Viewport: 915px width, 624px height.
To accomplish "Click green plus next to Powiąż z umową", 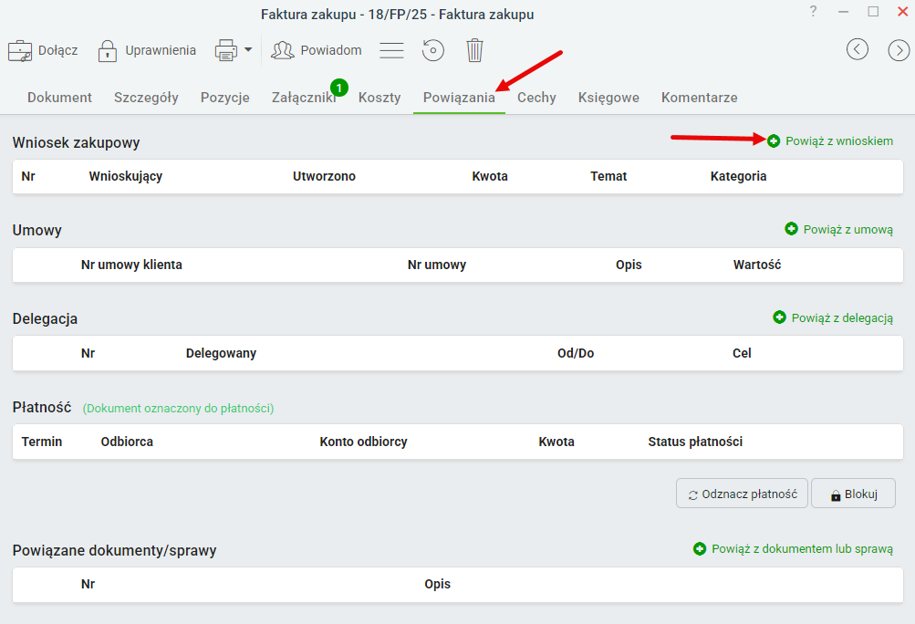I will coord(791,229).
